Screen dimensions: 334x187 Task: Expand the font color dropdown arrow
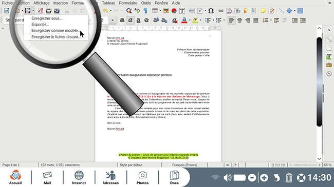pos(190,20)
